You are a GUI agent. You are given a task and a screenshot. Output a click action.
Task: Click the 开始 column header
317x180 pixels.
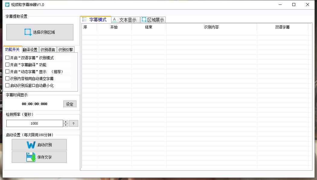tap(114, 27)
